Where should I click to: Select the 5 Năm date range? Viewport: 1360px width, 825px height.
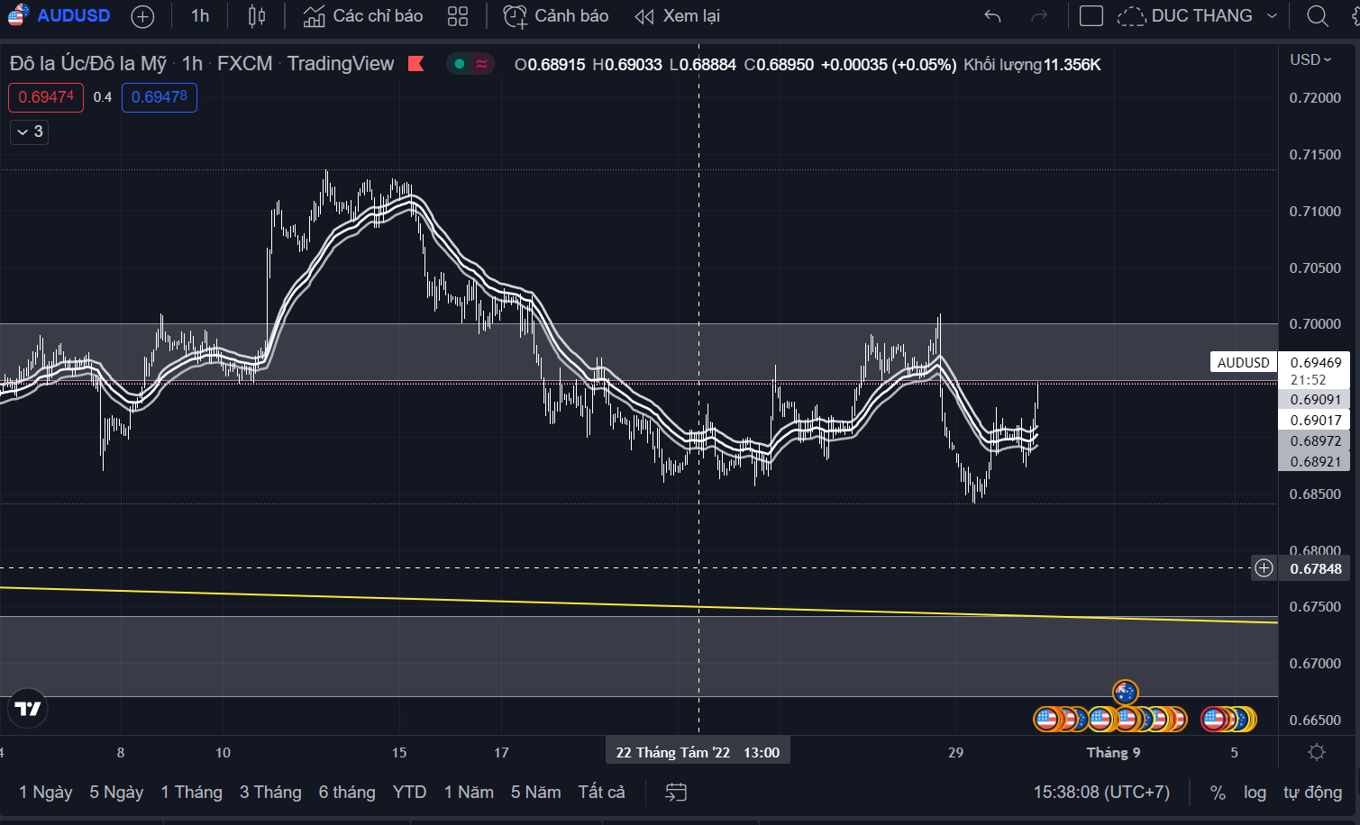tap(535, 793)
